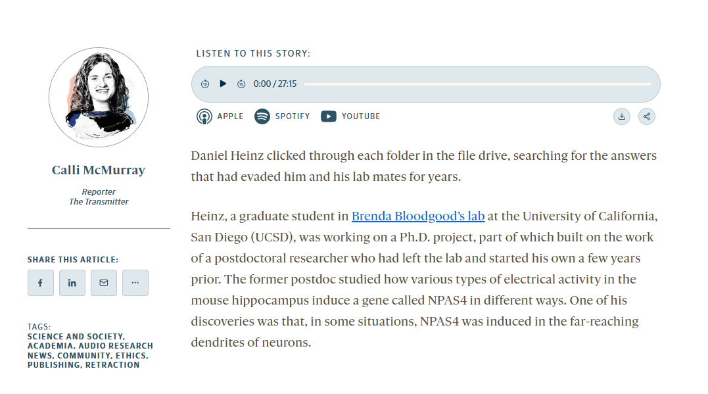Skip audio forward 15 seconds
708x394 pixels.
coord(241,84)
